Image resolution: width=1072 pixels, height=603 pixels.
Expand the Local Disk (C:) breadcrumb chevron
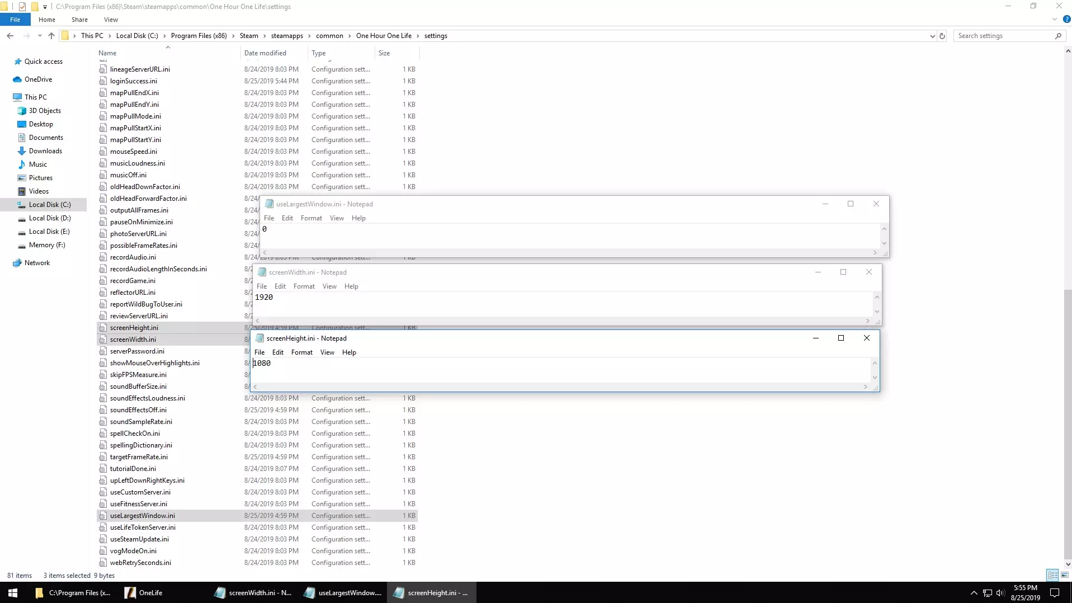pos(164,36)
